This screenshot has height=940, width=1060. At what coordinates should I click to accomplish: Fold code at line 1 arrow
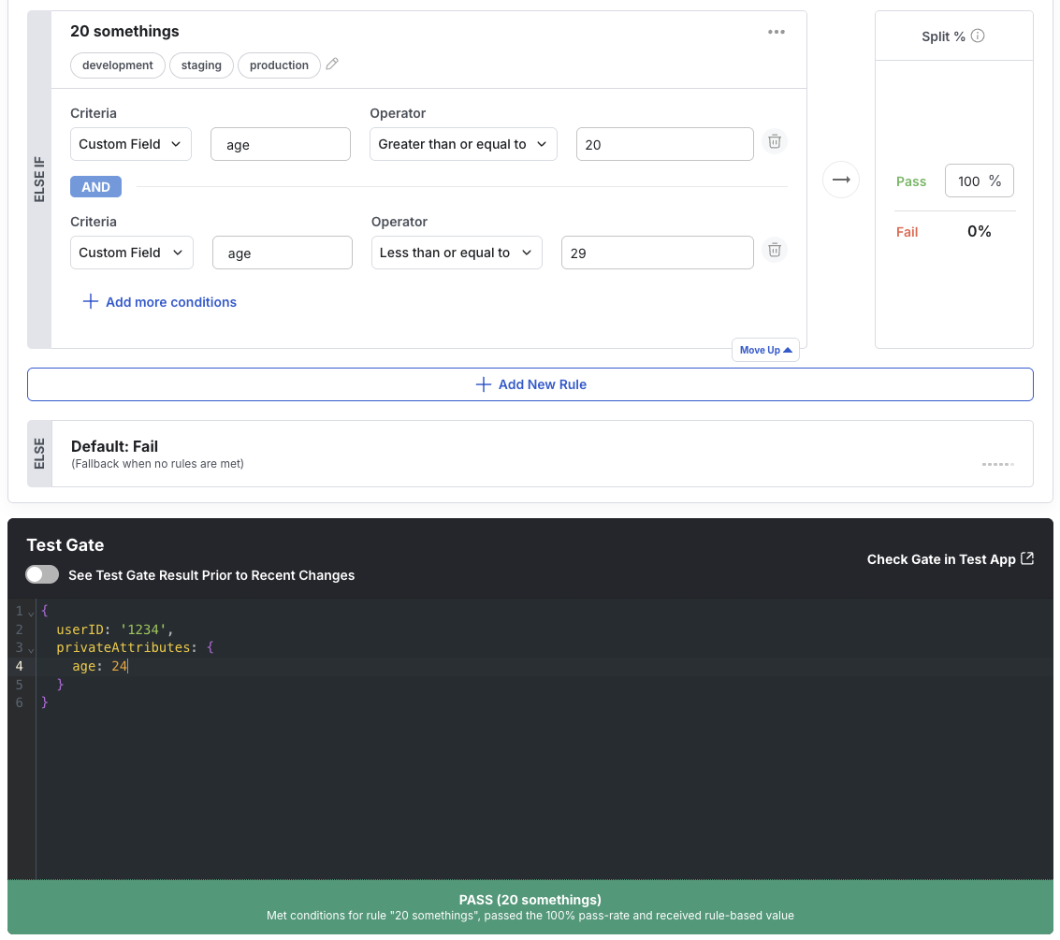31,613
